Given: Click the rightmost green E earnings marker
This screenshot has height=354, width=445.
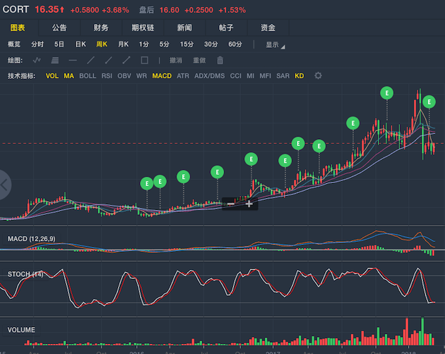Looking at the screenshot, I should point(429,102).
